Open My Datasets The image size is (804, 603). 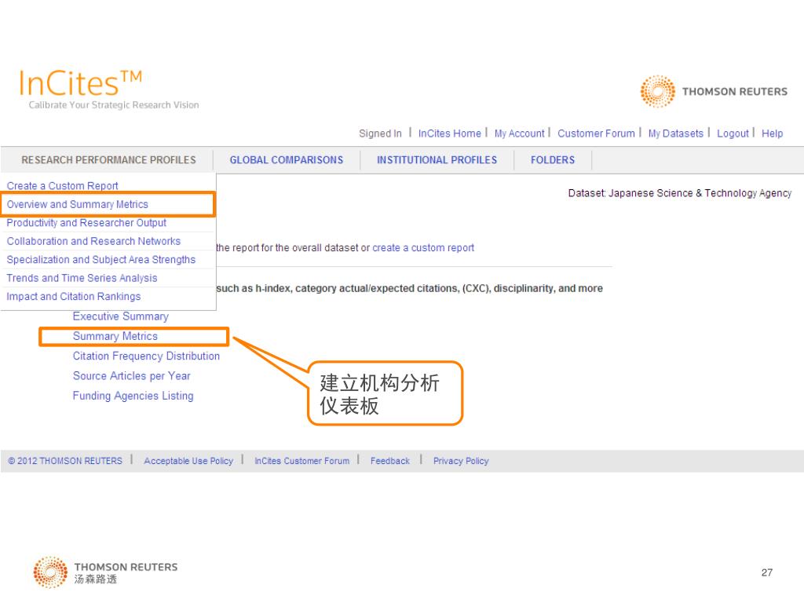point(675,133)
